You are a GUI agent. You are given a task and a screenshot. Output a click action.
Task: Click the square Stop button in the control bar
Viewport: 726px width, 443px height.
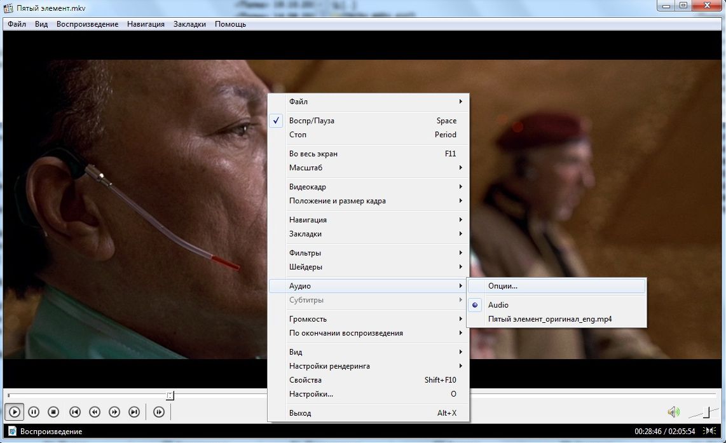(53, 411)
